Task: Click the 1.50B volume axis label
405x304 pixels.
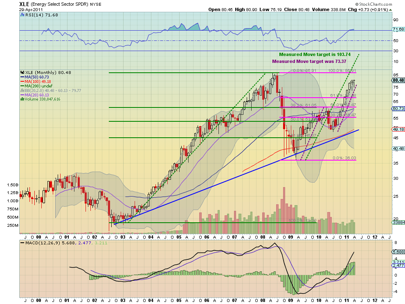Action: coord(13,185)
